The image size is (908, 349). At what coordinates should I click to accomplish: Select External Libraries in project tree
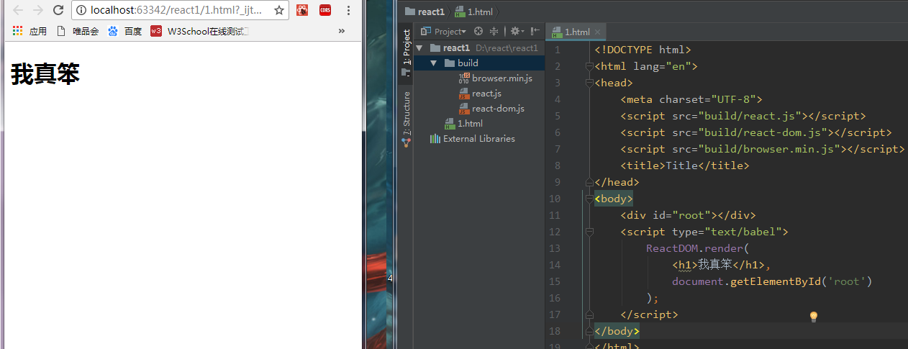pos(479,139)
